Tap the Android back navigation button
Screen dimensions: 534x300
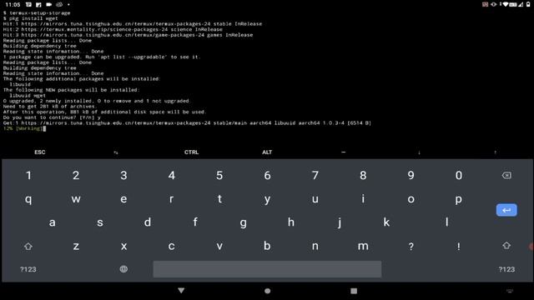pos(181,291)
